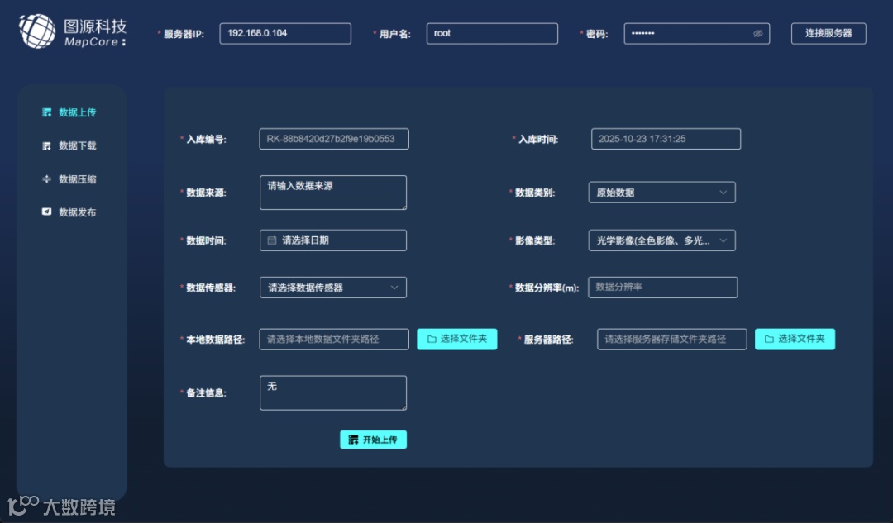
Task: Click the upload icon inside 开始上传 button
Action: [353, 439]
